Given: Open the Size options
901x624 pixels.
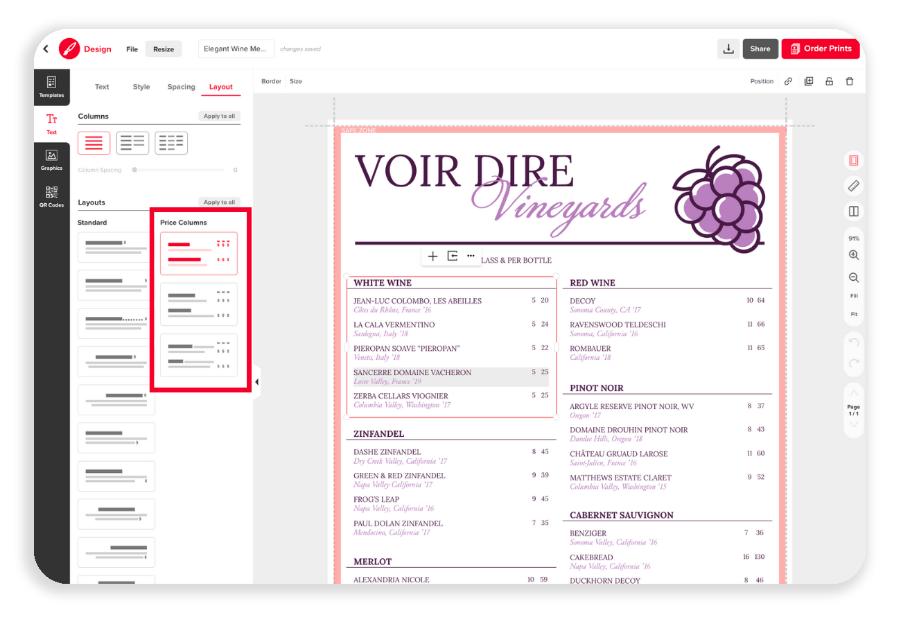Looking at the screenshot, I should (x=296, y=81).
